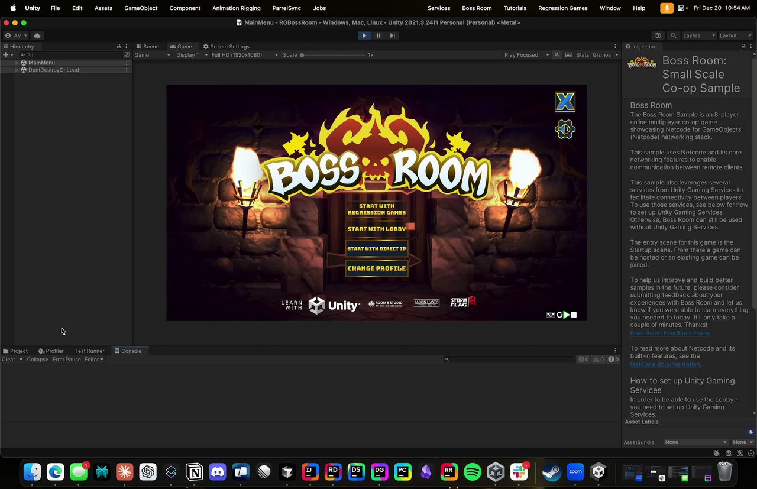
Task: Toggle the Inspector panel lock icon
Action: tap(743, 46)
